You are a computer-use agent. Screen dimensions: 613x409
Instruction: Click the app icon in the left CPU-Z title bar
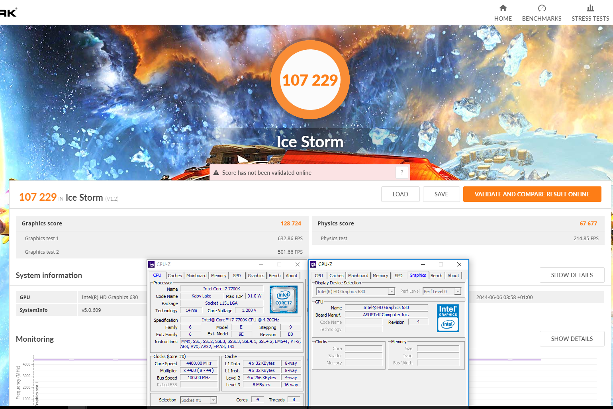tap(151, 264)
